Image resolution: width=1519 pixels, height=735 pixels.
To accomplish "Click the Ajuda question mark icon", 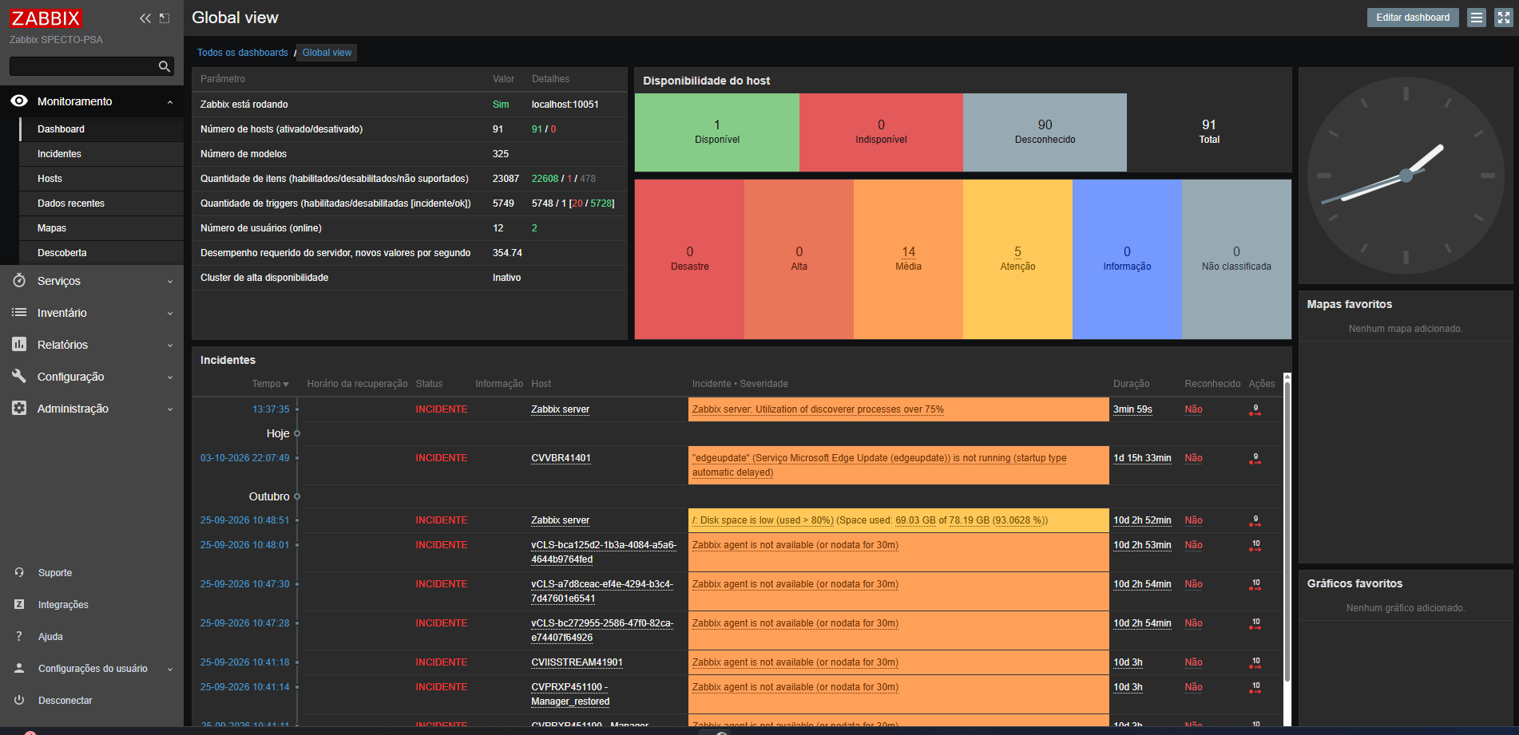I will pyautogui.click(x=19, y=636).
